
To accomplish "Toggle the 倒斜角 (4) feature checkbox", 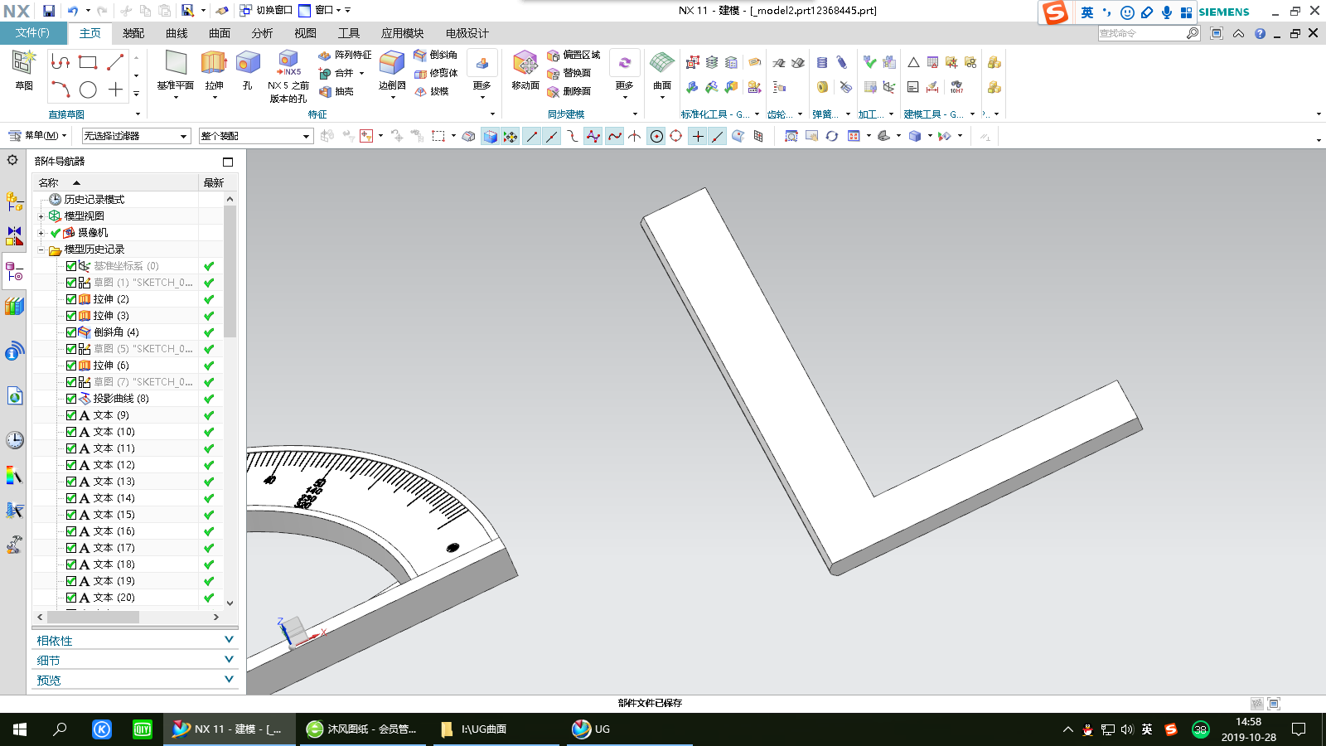I will point(71,332).
